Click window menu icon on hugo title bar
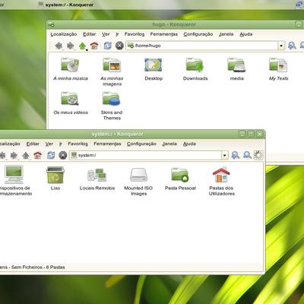 click(51, 24)
